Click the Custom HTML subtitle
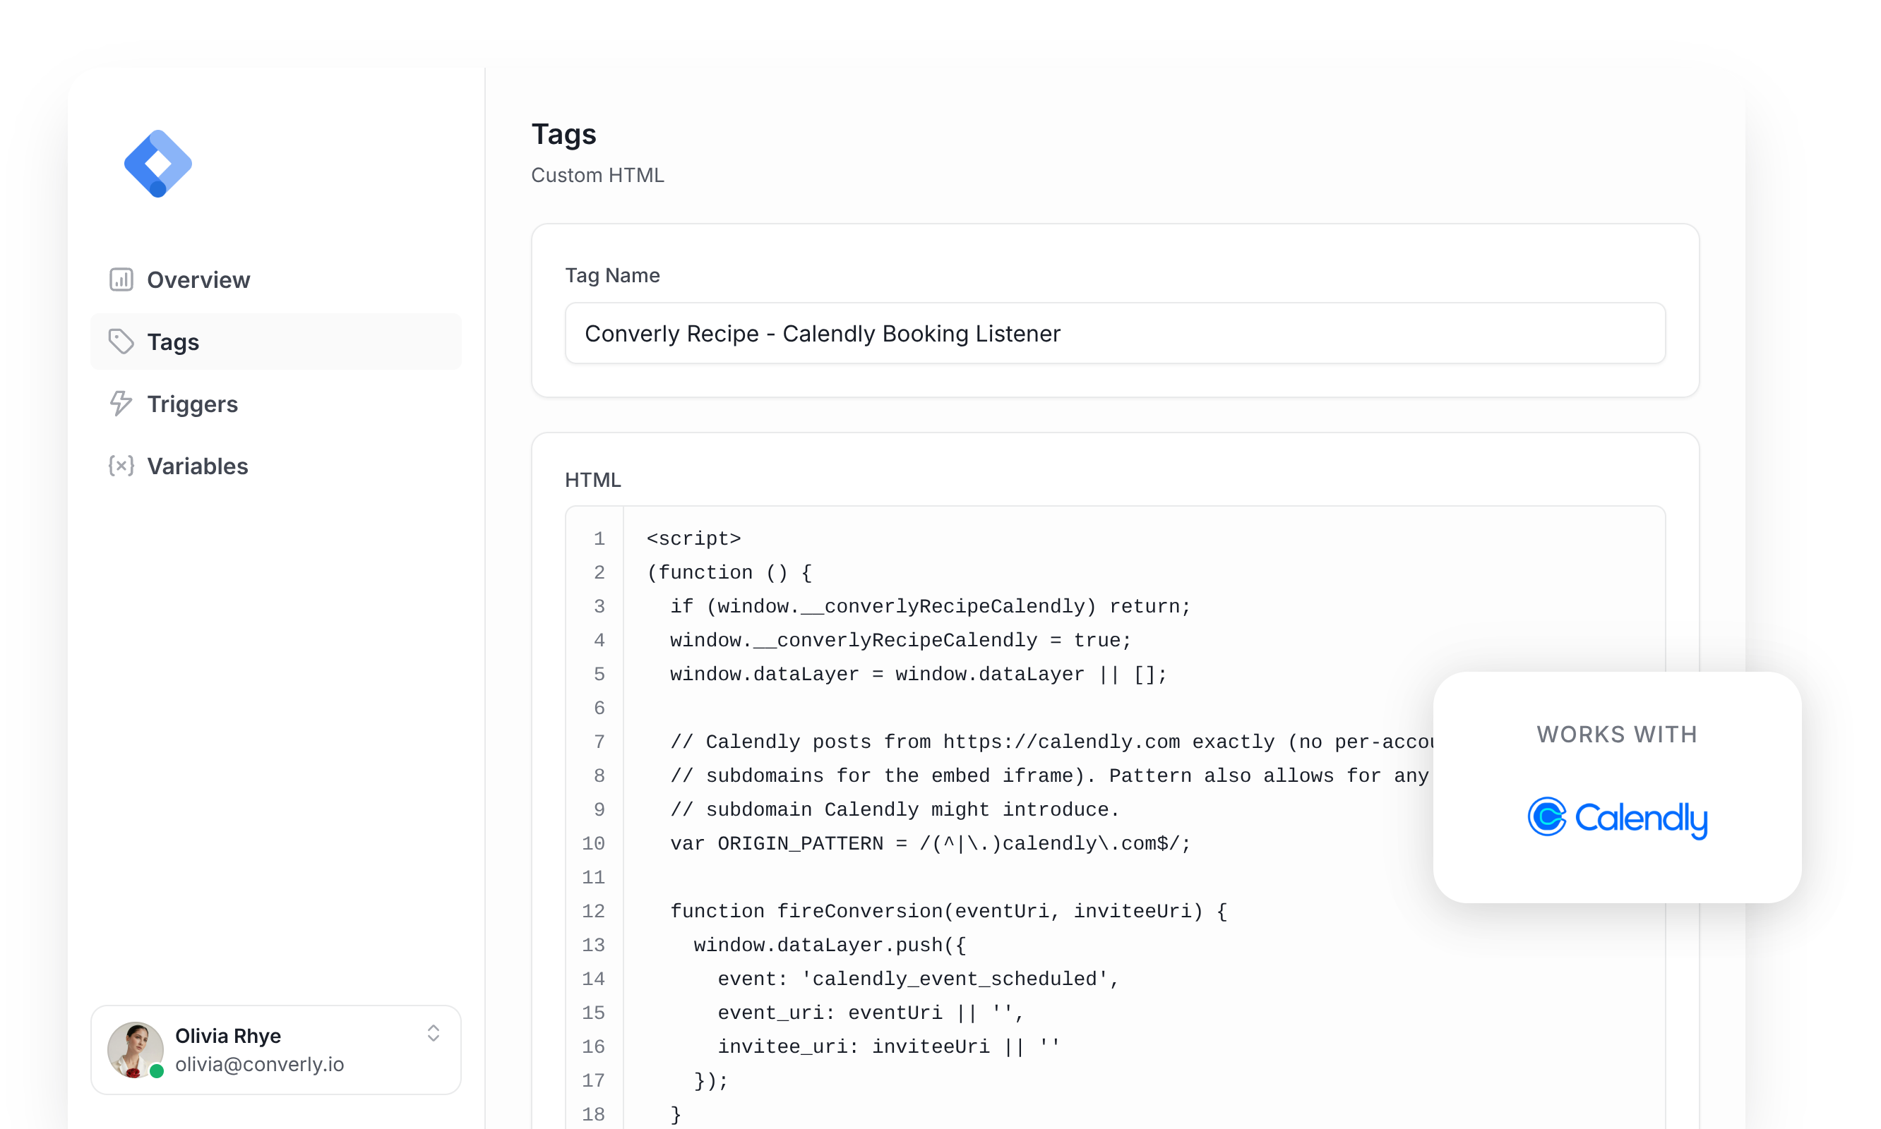 [x=597, y=175]
